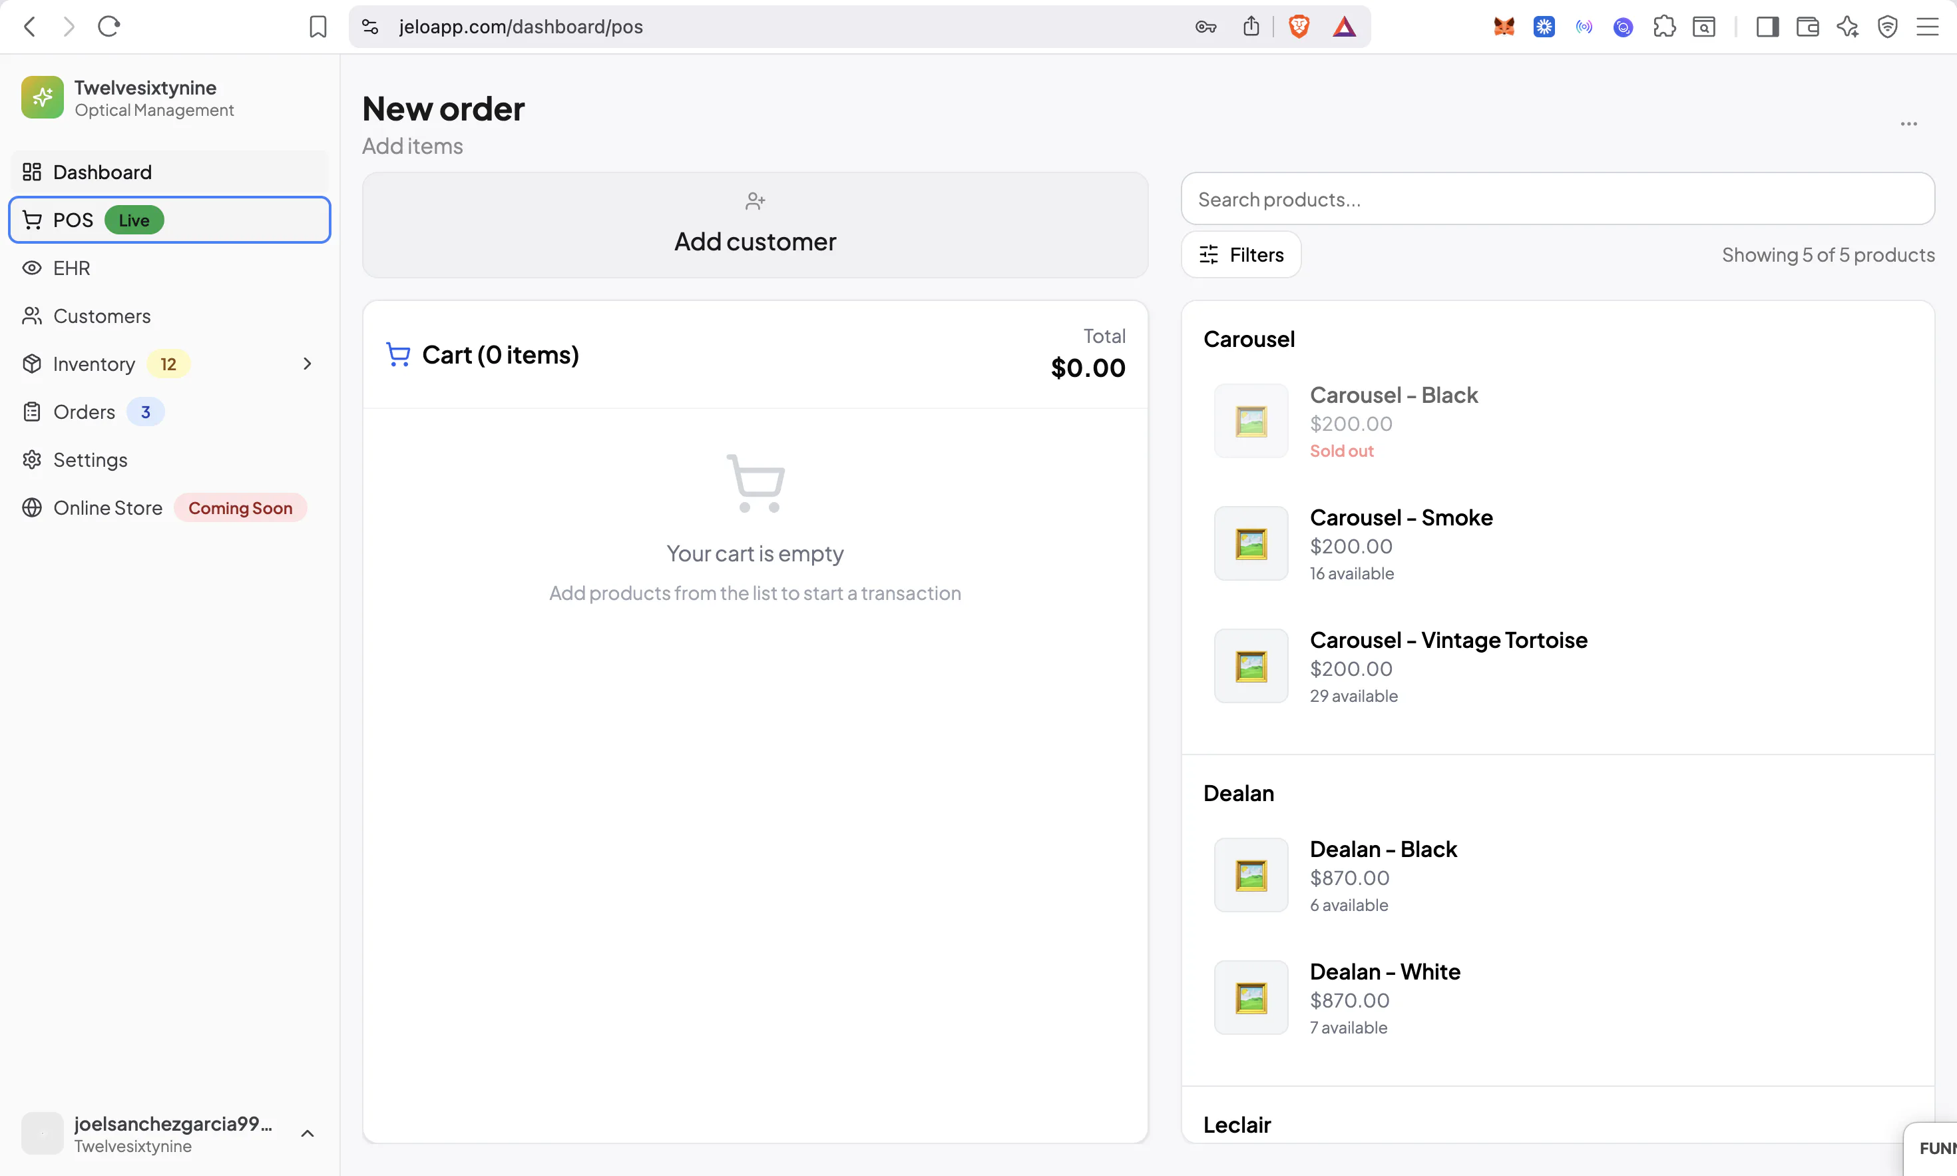Expand the user account menu chevron
The image size is (1957, 1176).
(x=308, y=1133)
